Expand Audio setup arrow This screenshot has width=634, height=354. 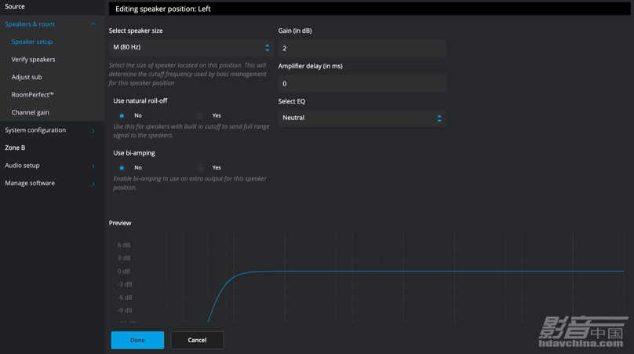pos(93,166)
